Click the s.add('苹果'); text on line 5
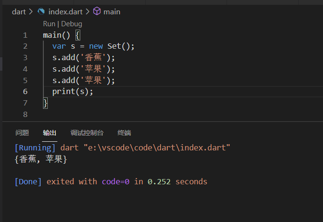The image size is (323, 222). (x=84, y=80)
